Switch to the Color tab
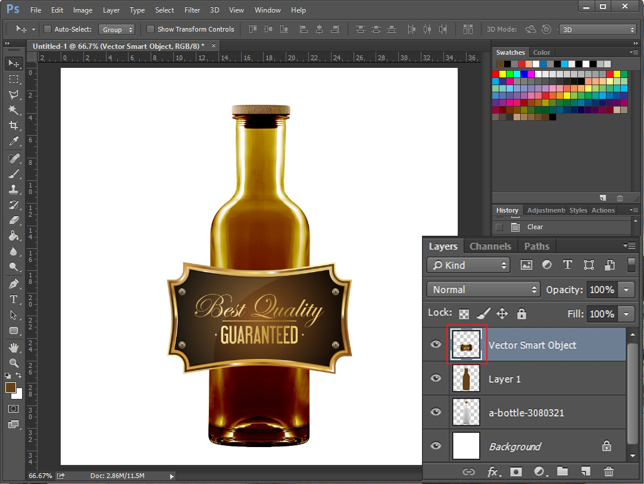 (541, 52)
